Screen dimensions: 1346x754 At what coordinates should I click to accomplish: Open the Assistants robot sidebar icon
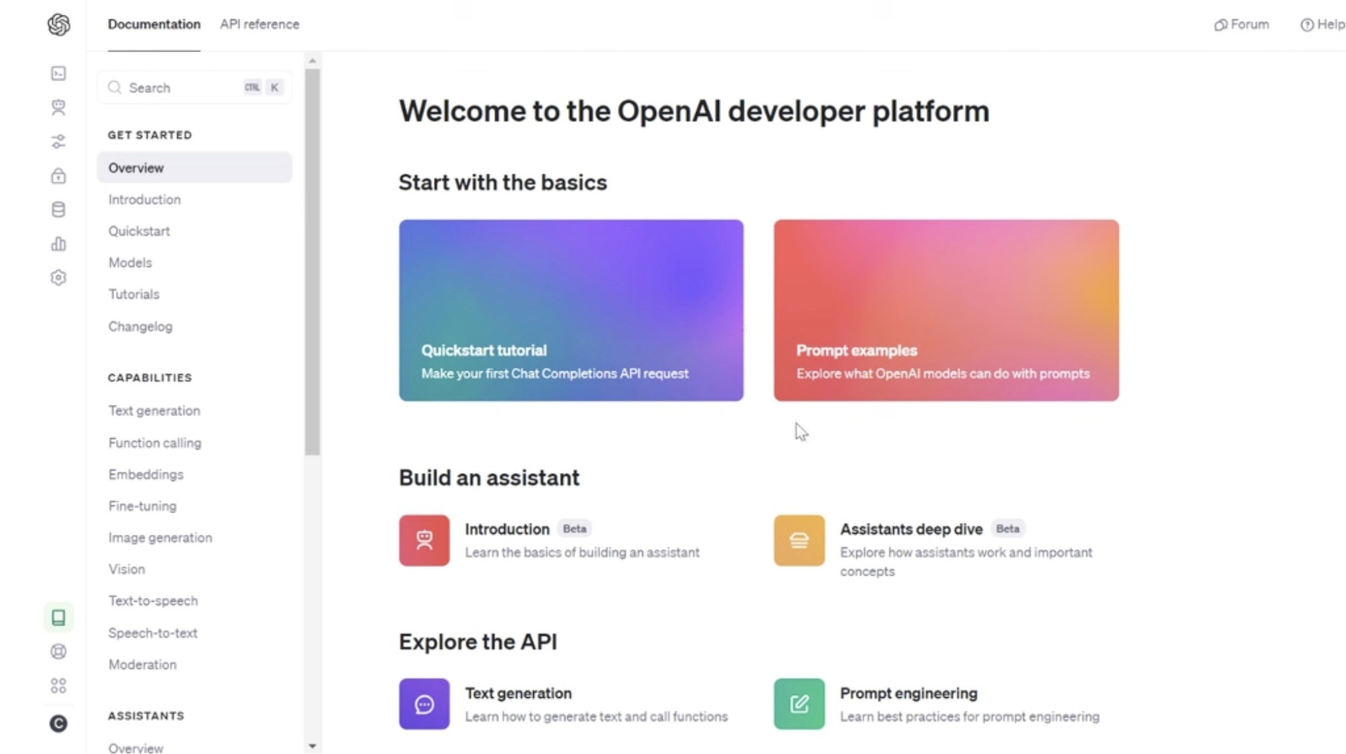pos(58,107)
